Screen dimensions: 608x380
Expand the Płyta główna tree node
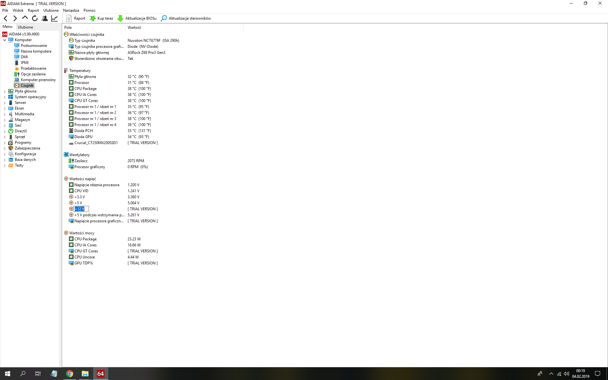tap(5, 92)
